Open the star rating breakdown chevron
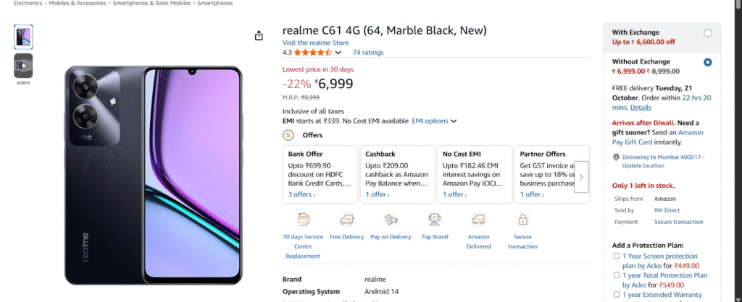Viewport: 742px width, 302px height. 338,52
